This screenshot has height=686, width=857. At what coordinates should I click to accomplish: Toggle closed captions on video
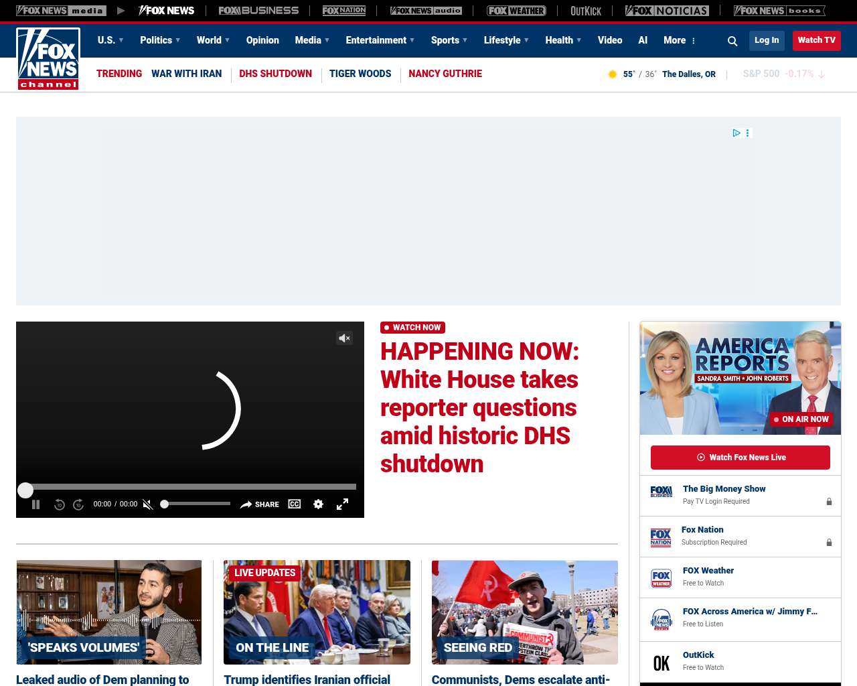[x=295, y=504]
